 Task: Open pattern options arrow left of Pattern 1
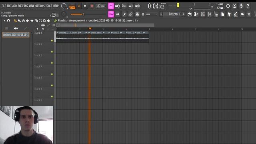click(161, 14)
